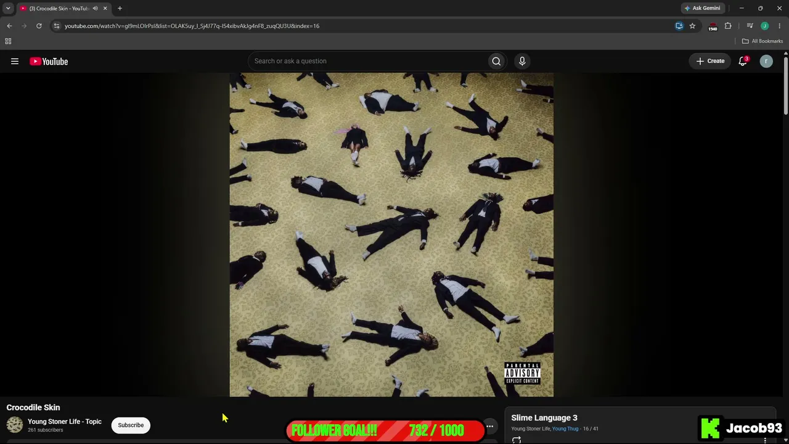789x444 pixels.
Task: Open the YouTube guide hamburger menu
Action: pos(15,61)
